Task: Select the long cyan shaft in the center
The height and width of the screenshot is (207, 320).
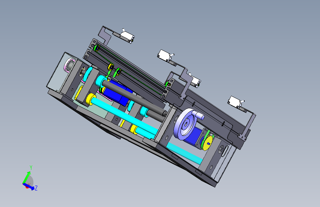Action: coord(124,116)
